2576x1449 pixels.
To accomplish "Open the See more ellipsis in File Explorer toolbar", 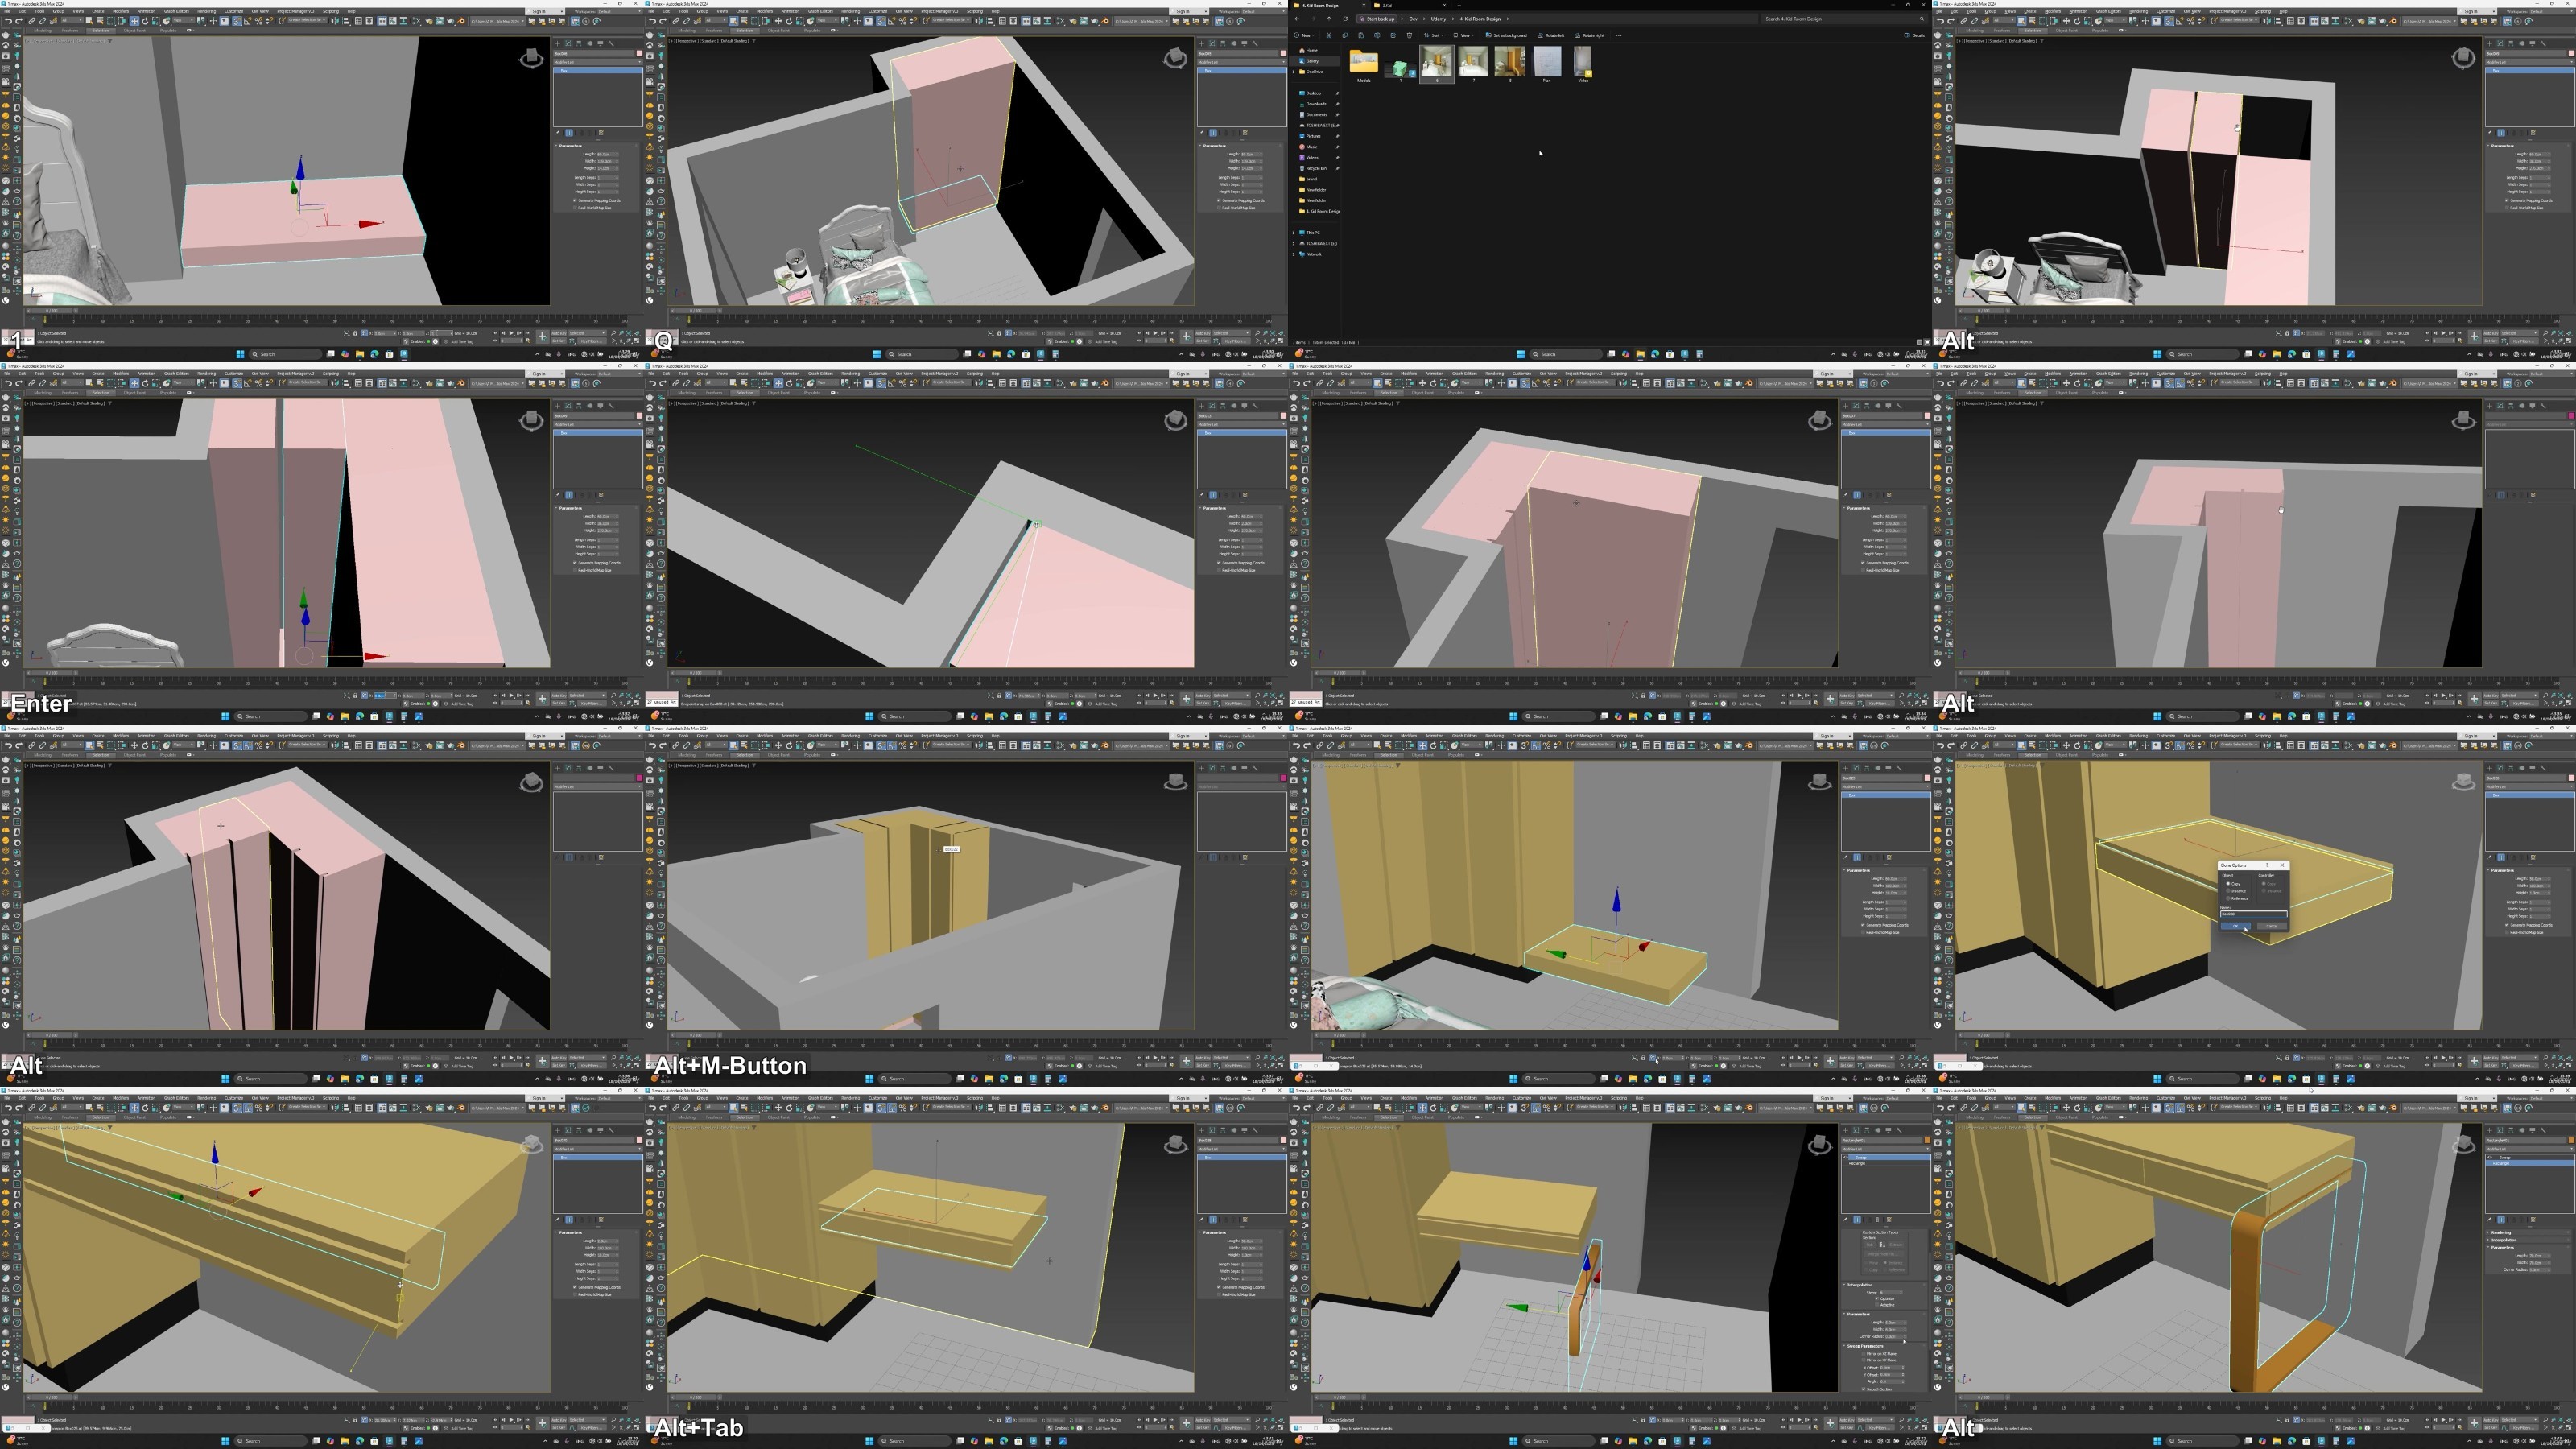I will (1619, 35).
